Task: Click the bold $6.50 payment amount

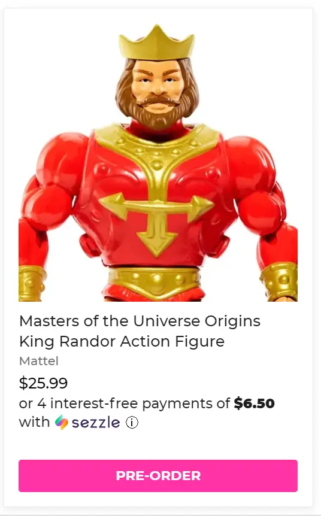Action: 254,403
